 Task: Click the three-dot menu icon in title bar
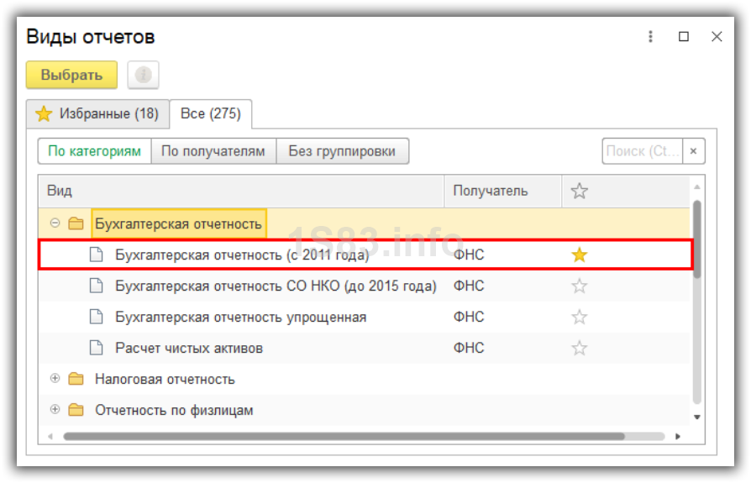[x=650, y=37]
